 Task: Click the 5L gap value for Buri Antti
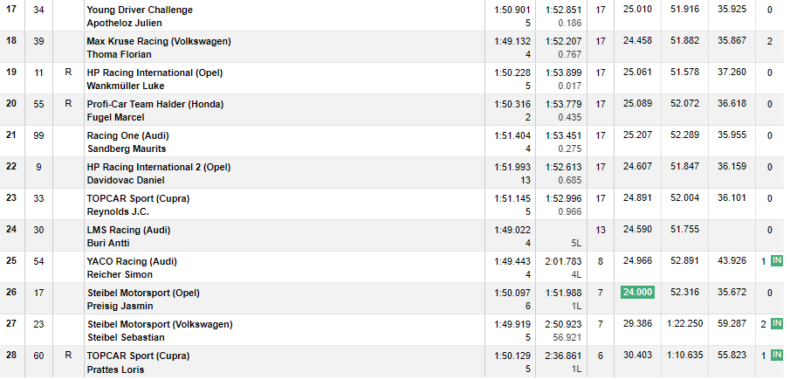click(576, 244)
